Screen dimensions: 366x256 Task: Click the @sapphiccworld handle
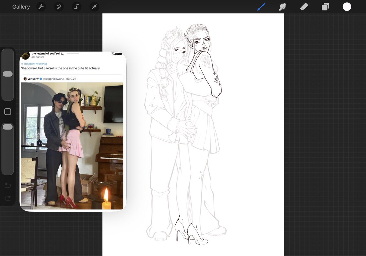click(x=53, y=79)
